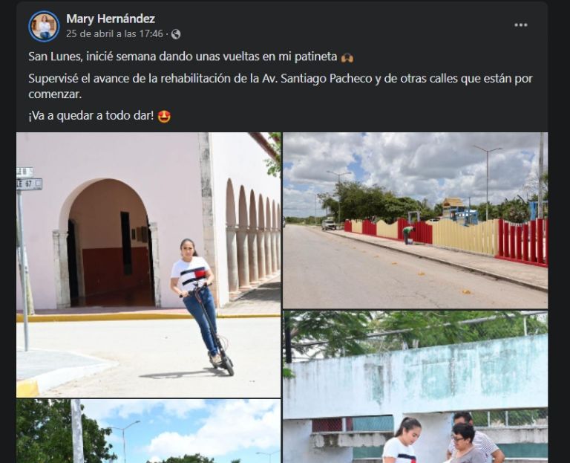
Task: Open the photo of red and yellow fence street
Action: (x=415, y=220)
